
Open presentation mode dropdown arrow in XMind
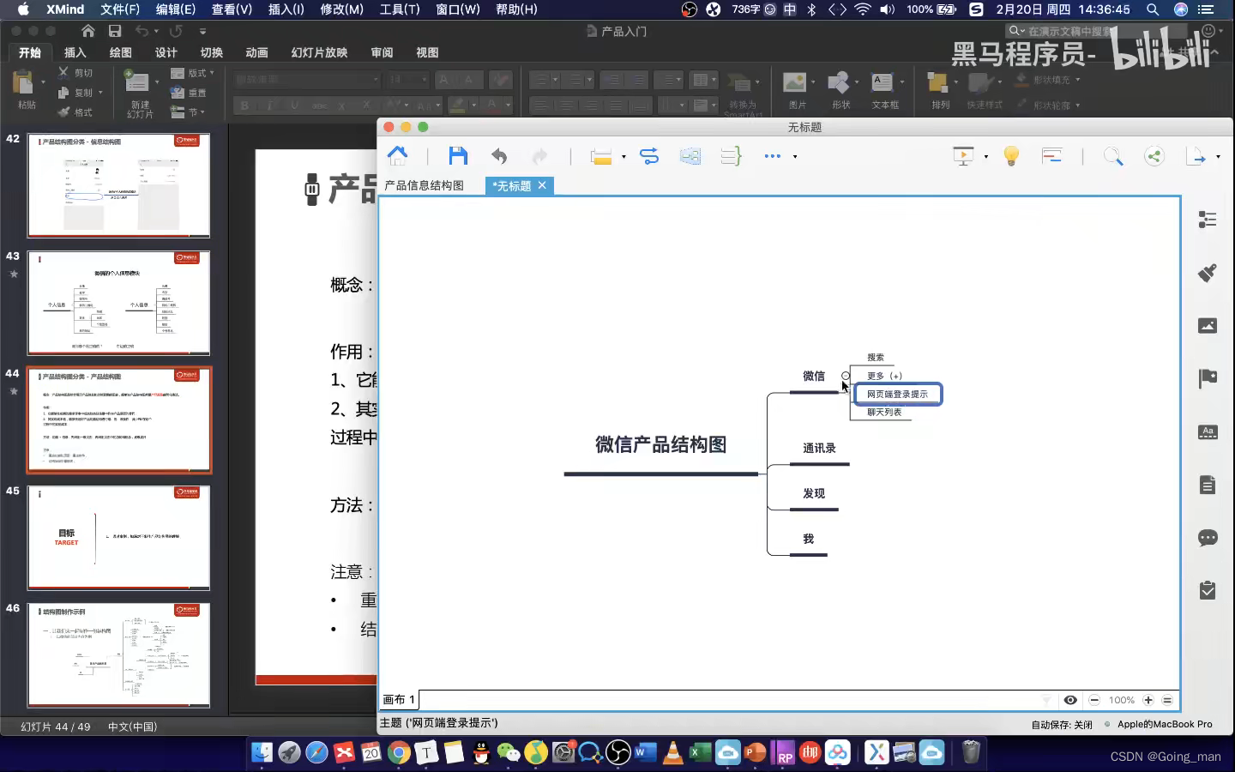[985, 157]
